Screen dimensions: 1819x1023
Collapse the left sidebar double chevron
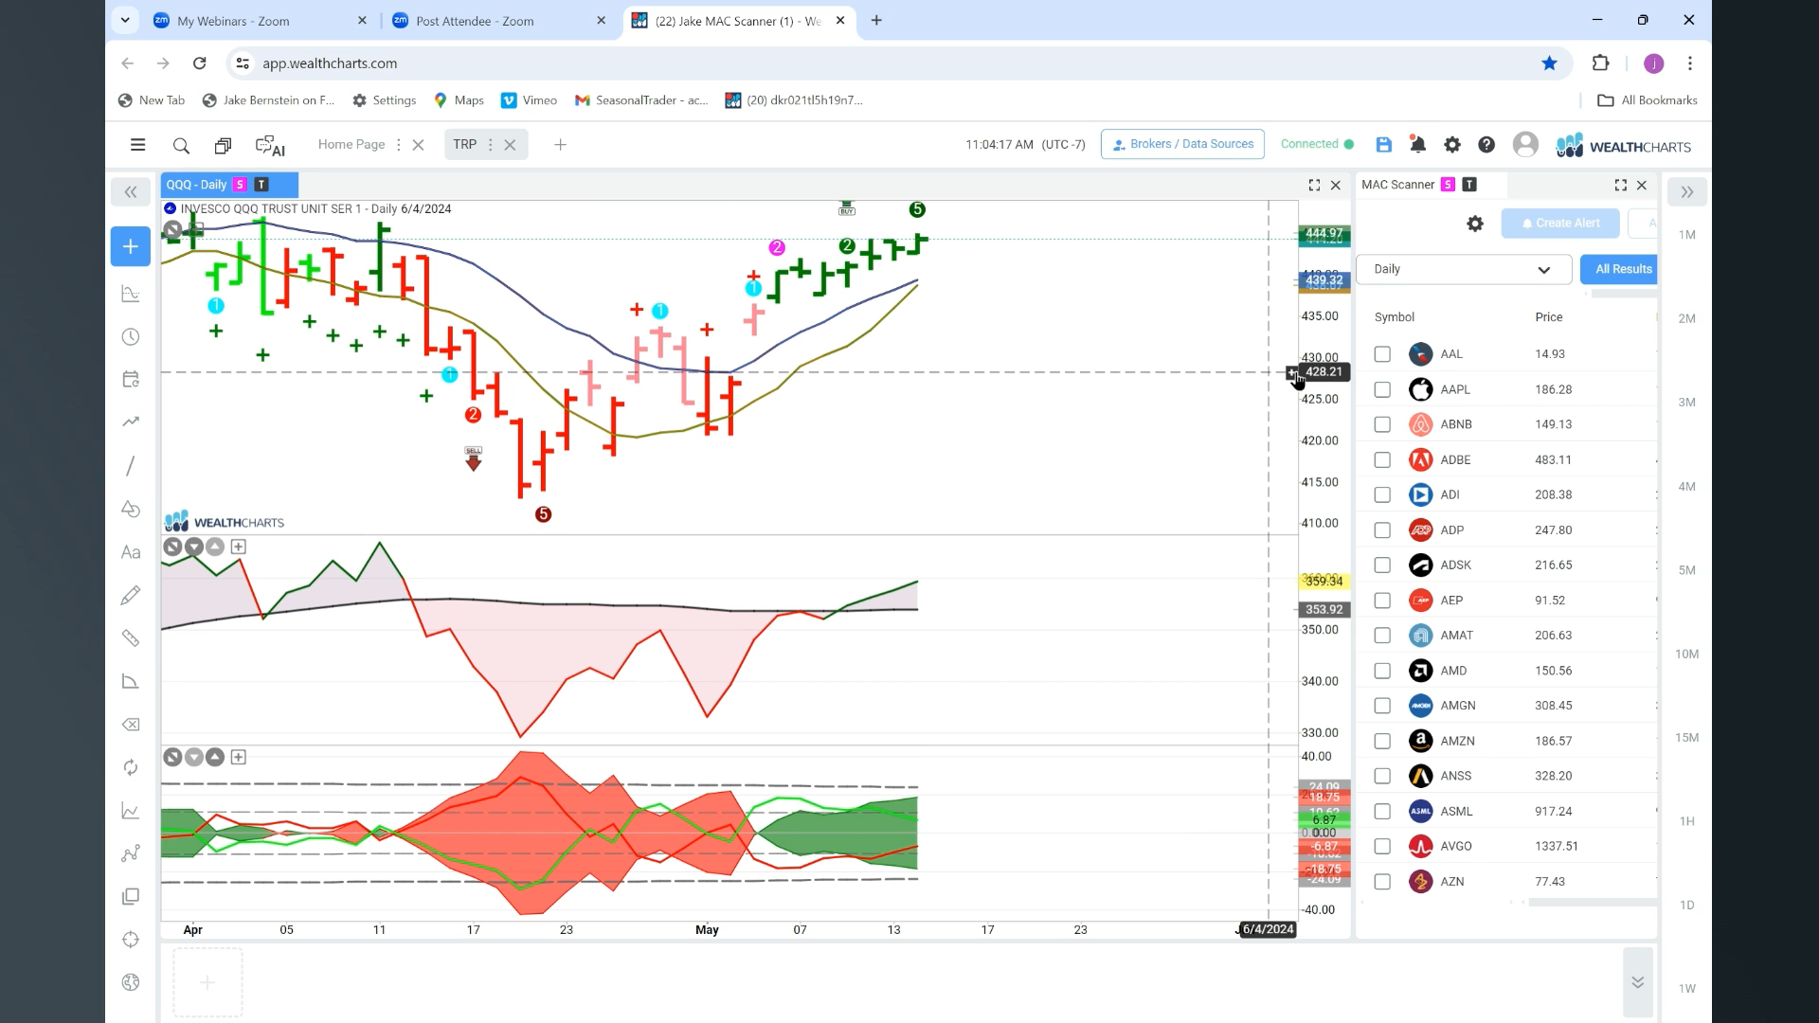tap(131, 192)
